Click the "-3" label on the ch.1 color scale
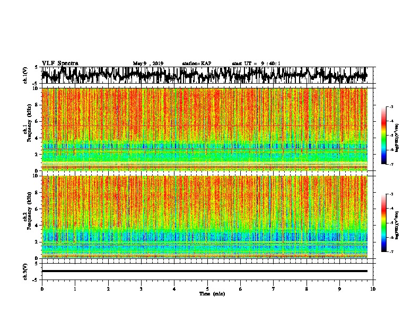 (391, 107)
